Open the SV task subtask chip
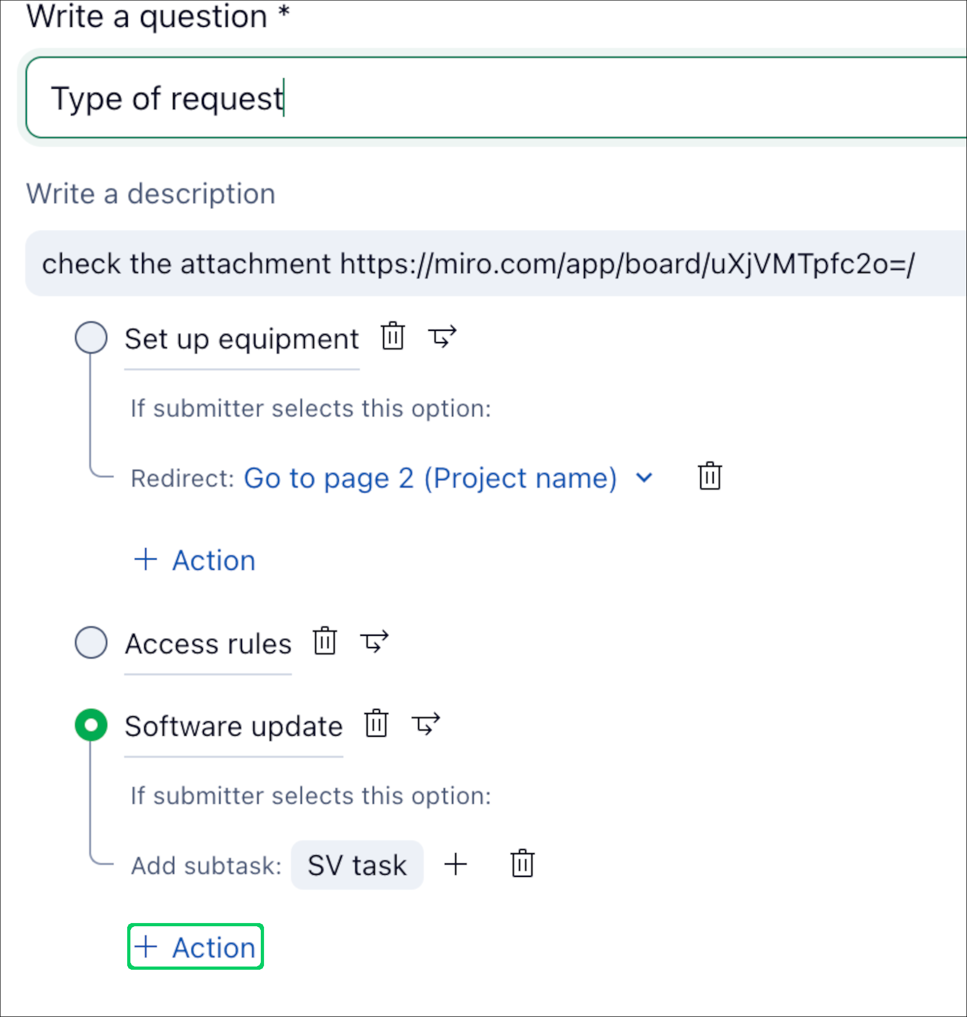967x1017 pixels. pos(357,865)
